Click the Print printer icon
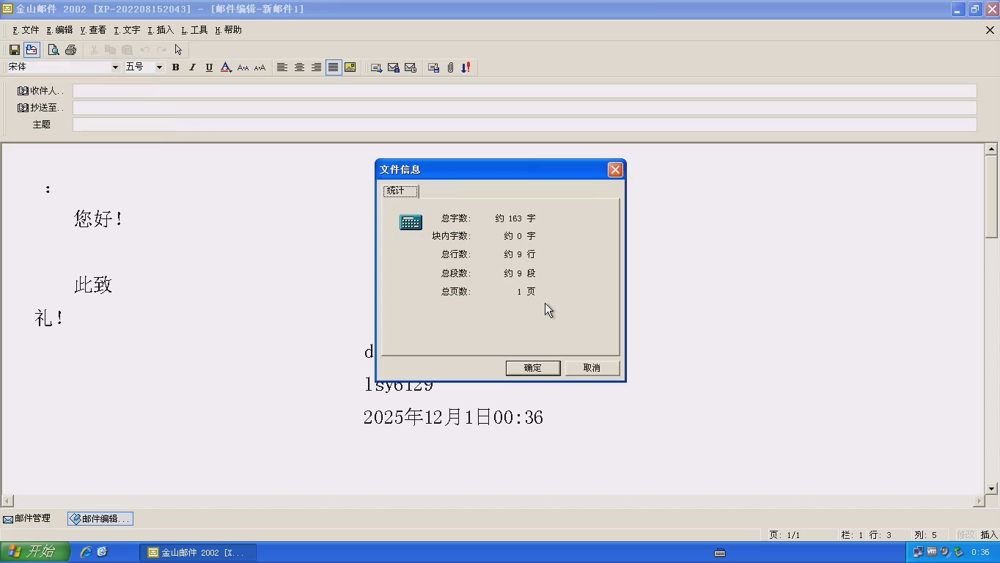 pos(70,50)
